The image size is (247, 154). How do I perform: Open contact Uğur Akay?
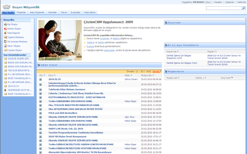click(130, 117)
